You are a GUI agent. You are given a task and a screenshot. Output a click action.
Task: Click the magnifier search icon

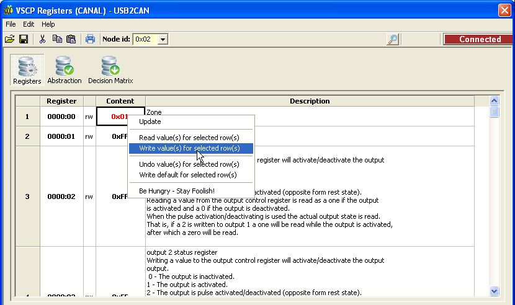392,39
